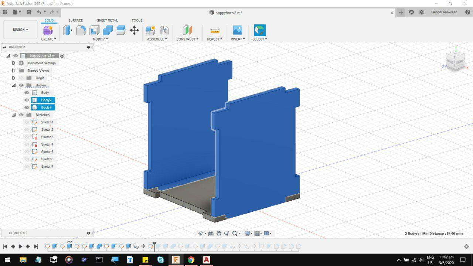Switch to the SHEET METAL tab
This screenshot has width=473, height=266.
[x=107, y=20]
